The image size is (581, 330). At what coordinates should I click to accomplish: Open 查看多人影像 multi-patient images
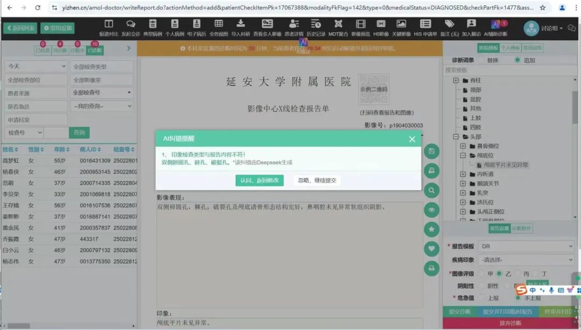[267, 28]
